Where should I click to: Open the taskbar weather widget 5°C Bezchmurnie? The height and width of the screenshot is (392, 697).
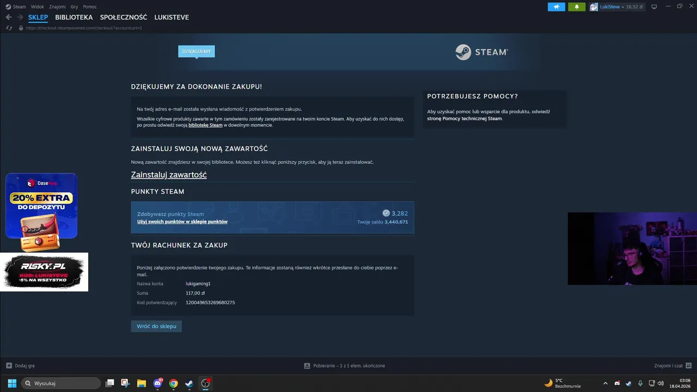[x=563, y=383]
